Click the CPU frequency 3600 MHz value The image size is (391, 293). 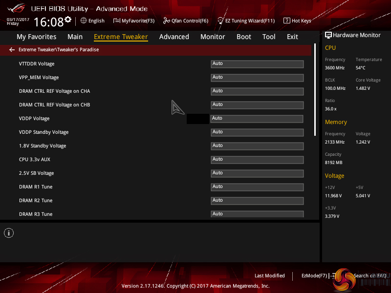(335, 68)
